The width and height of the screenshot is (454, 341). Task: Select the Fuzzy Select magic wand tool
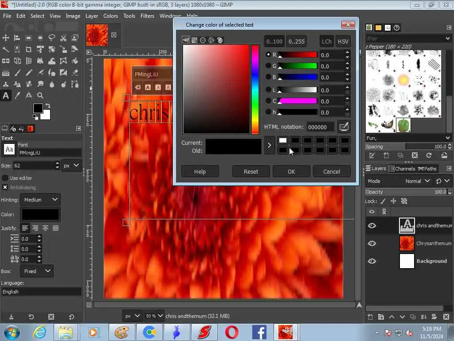coord(5,49)
